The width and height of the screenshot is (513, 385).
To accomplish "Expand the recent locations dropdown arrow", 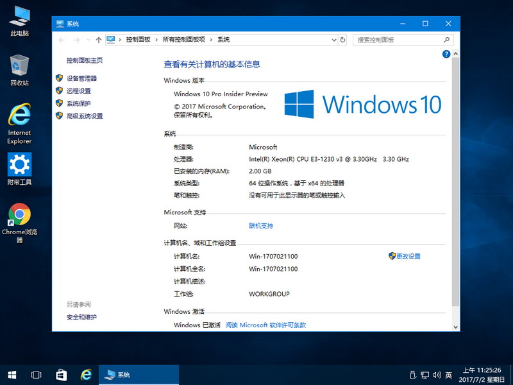I will [x=88, y=40].
